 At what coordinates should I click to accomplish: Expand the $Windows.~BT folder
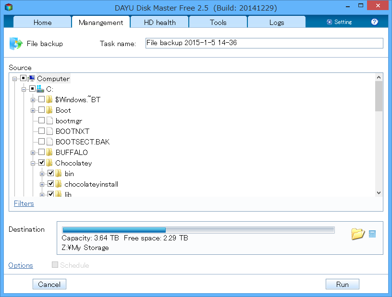pyautogui.click(x=33, y=100)
